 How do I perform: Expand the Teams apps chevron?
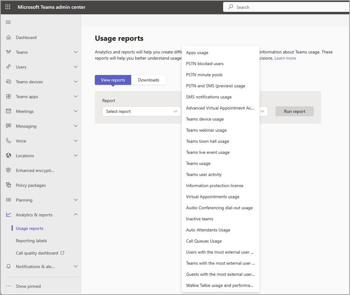coord(76,96)
